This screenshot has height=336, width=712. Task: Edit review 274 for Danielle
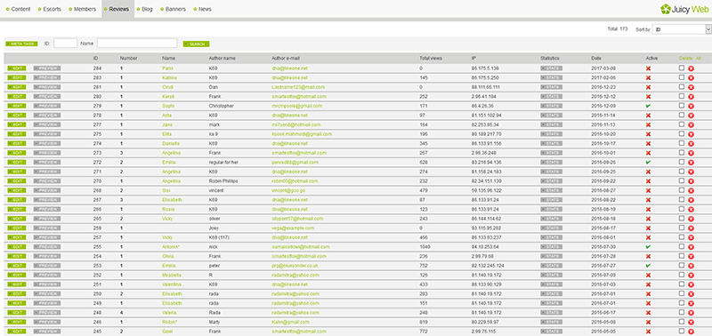pyautogui.click(x=16, y=143)
